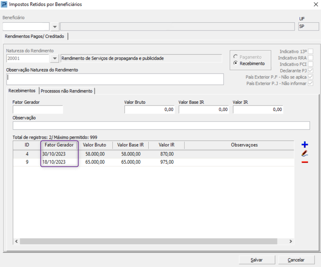Expand the Natureza do Rendimento dropdown
The width and height of the screenshot is (321, 267).
click(x=55, y=58)
